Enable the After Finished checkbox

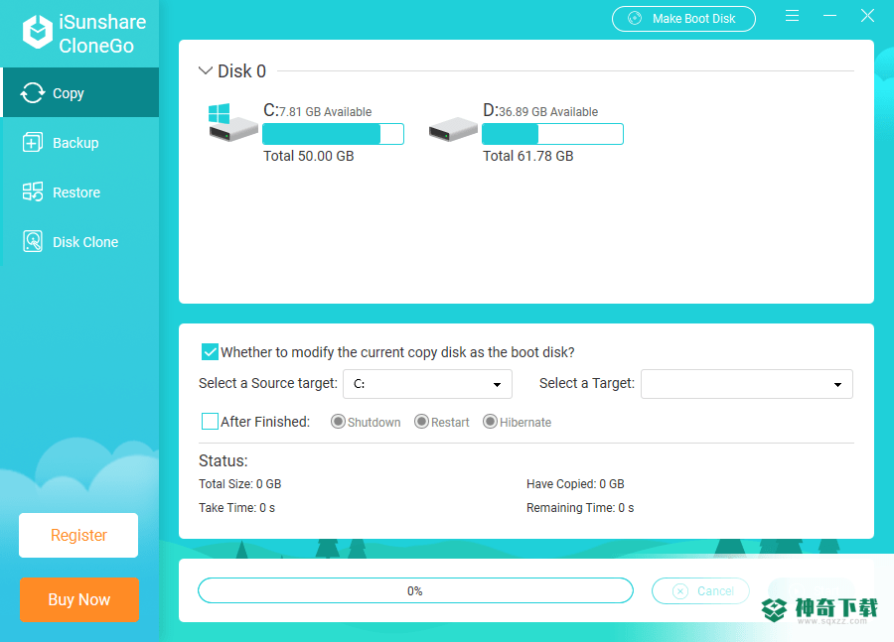(x=210, y=422)
